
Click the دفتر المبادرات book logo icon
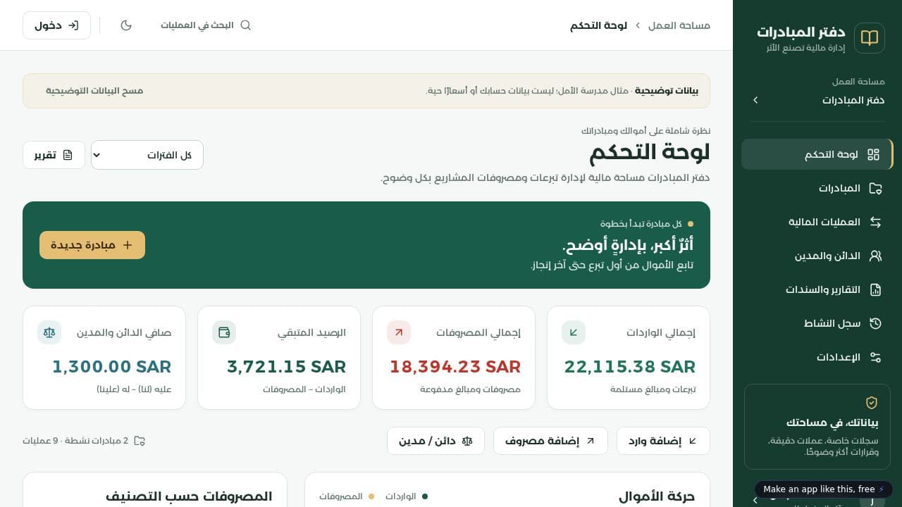coord(869,38)
